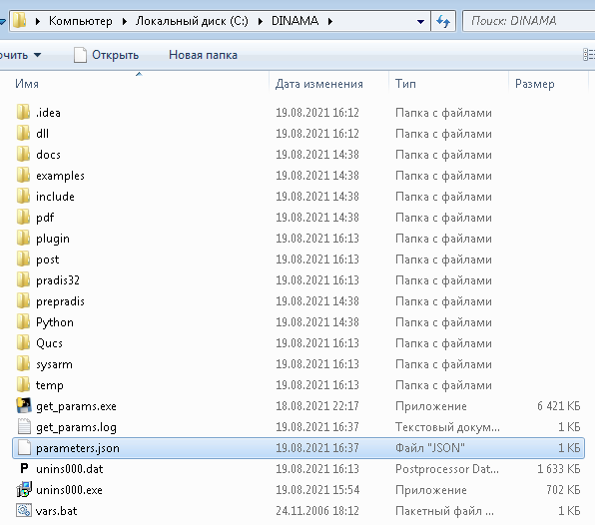595x525 pixels.
Task: Click the vars.bat batch file icon
Action: (24, 510)
